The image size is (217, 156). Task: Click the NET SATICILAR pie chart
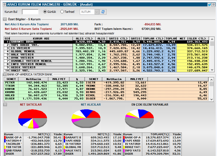tap(33, 119)
